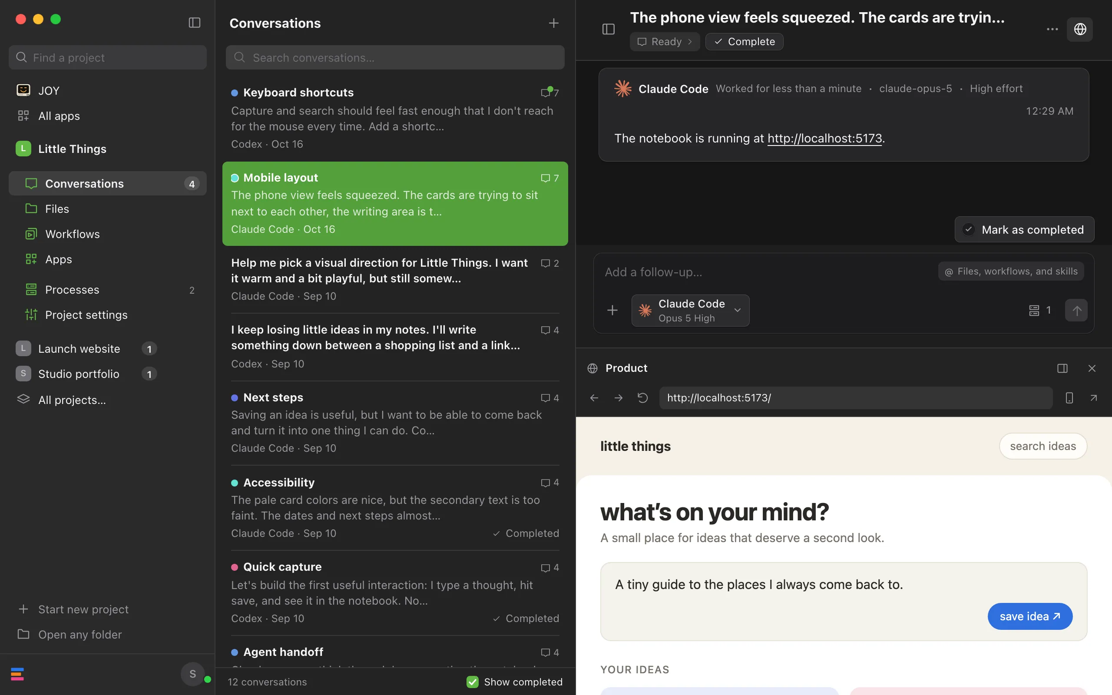Expand the Ready status chevron
1112x695 pixels.
click(690, 42)
